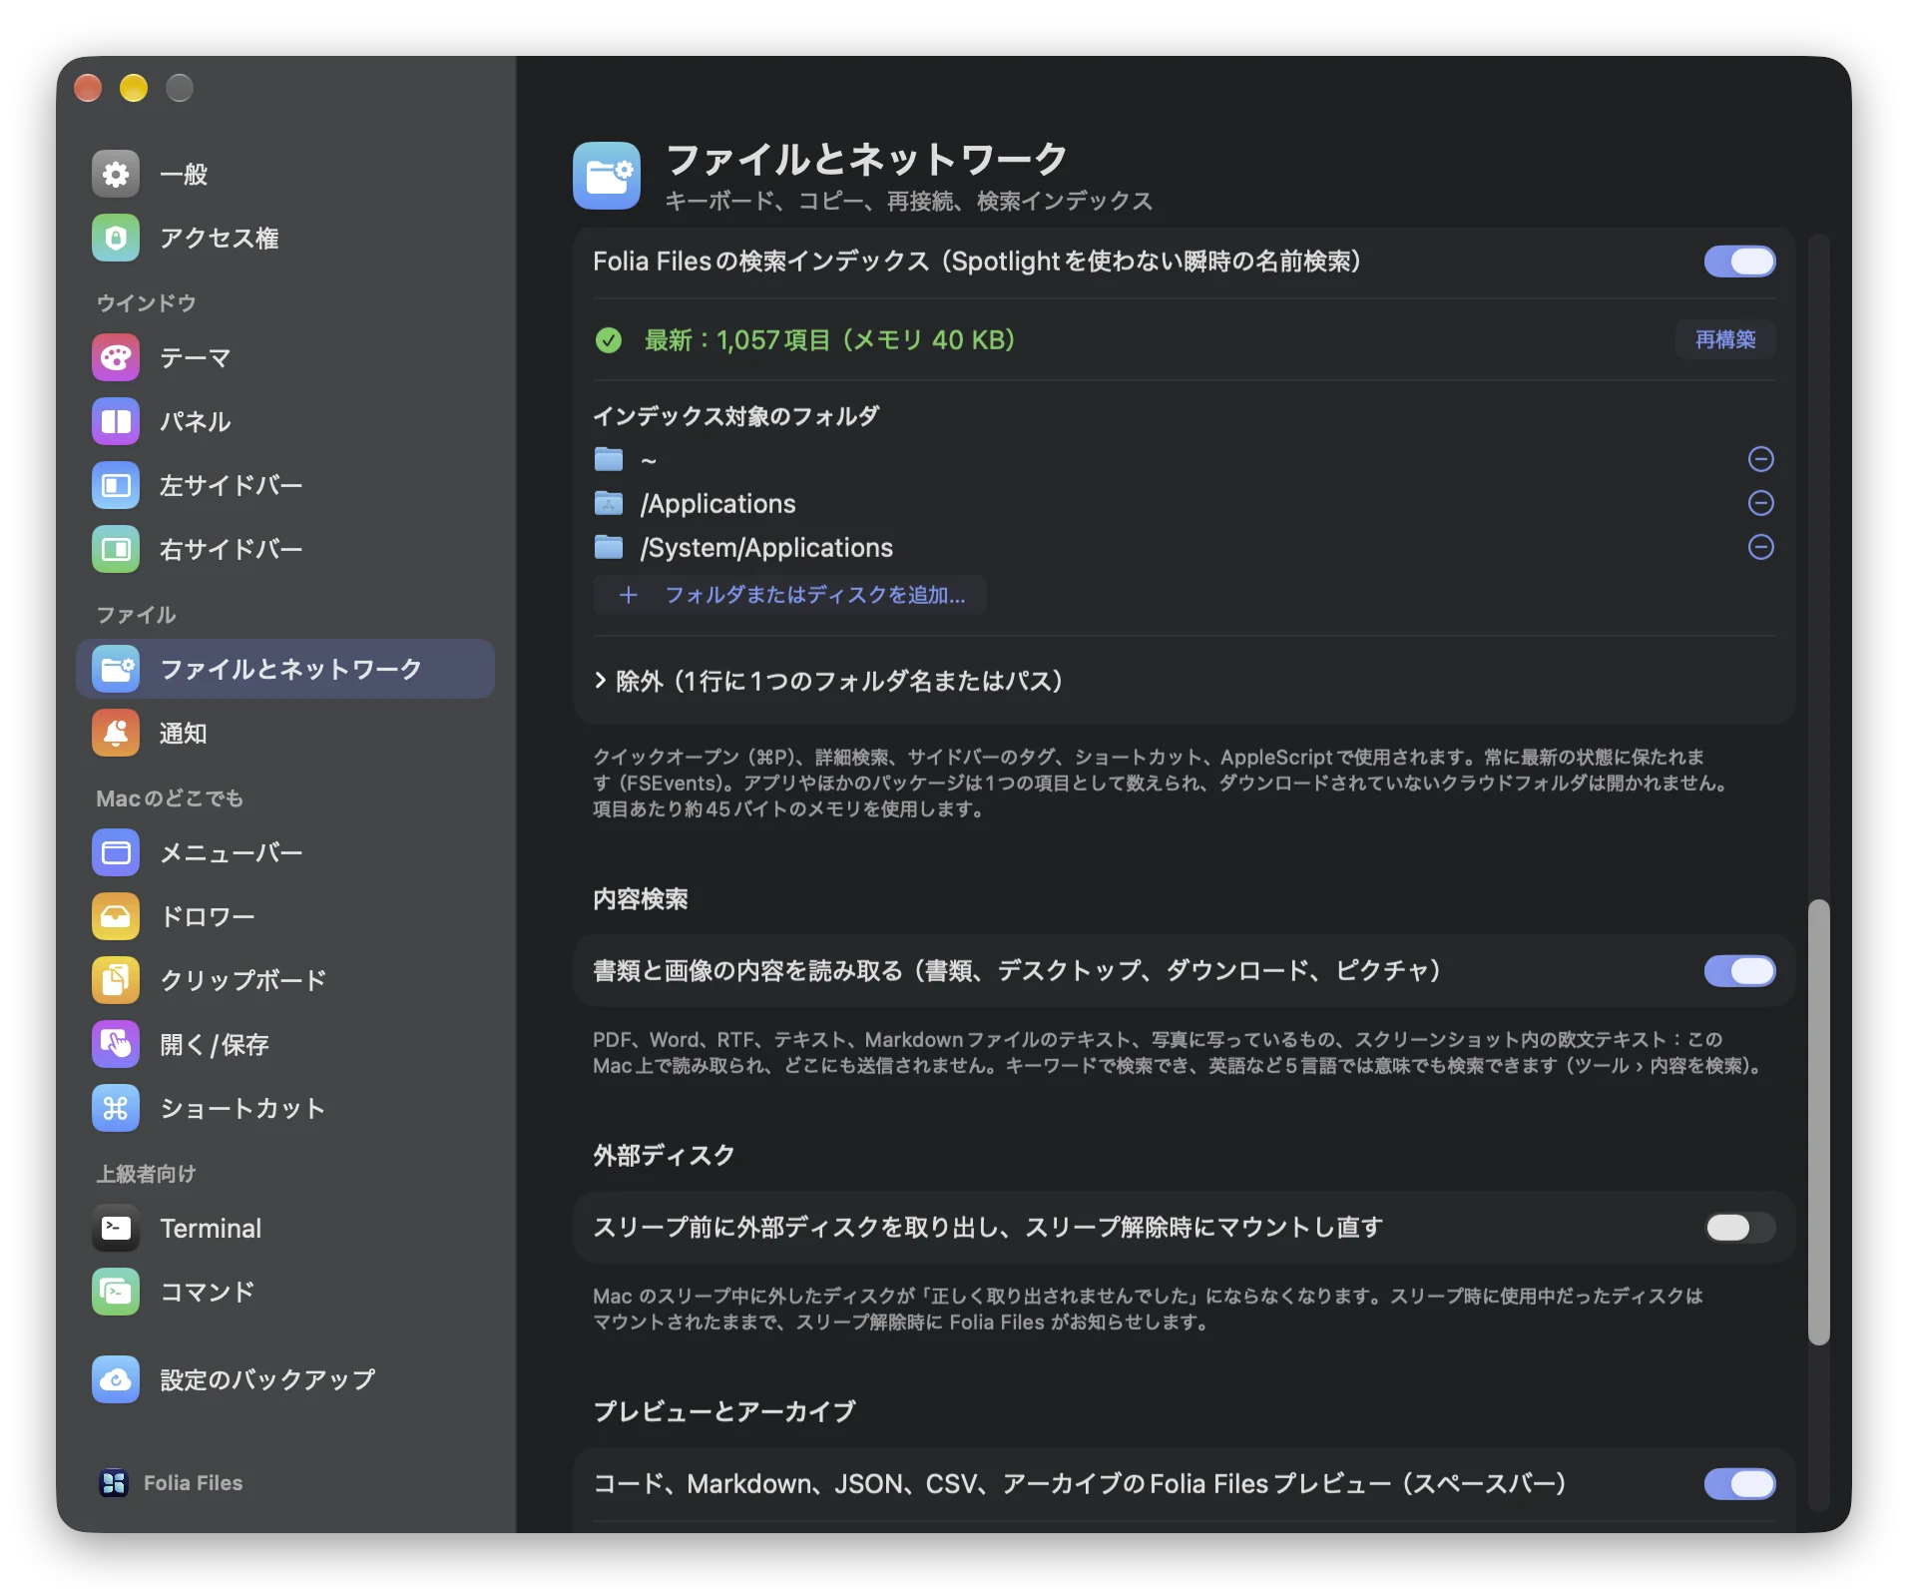Open the 開く/保存 icon

(x=116, y=1044)
